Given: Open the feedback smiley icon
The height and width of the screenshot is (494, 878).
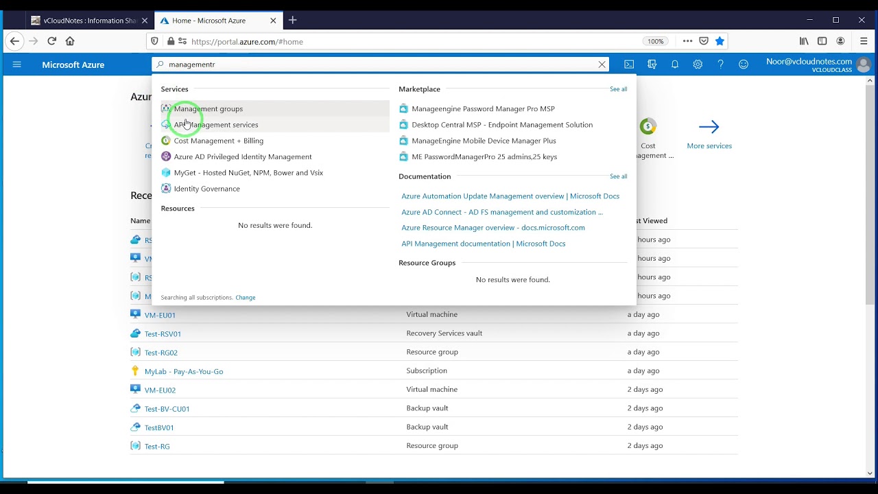Looking at the screenshot, I should [744, 64].
